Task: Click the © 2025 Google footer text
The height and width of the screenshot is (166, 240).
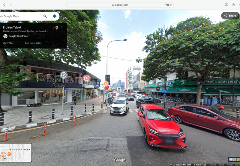Action: point(200,165)
